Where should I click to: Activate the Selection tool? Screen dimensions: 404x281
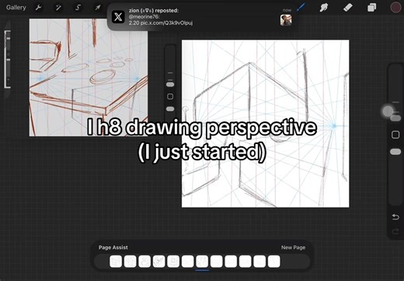point(78,8)
